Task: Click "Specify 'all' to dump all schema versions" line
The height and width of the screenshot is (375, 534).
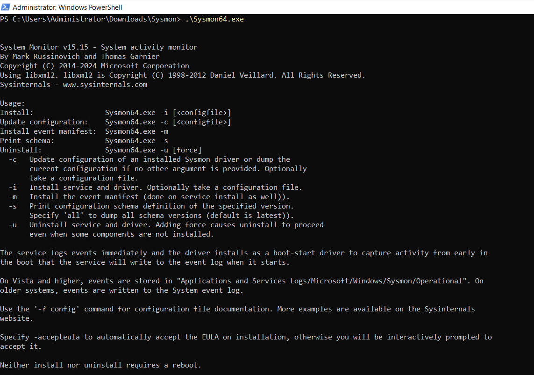Action: 162,216
